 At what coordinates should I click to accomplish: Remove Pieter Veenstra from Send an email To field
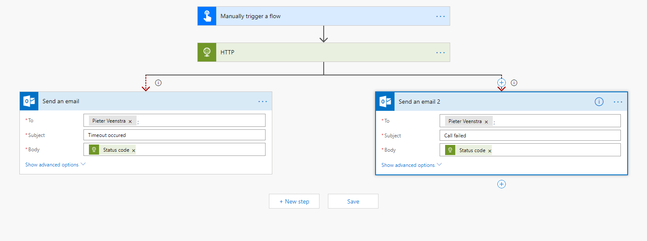pos(130,121)
